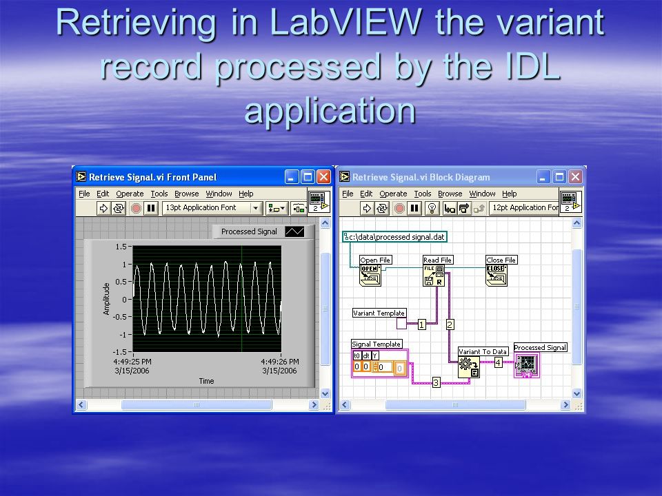
Task: Click the Processed Signal waveform graph
Action: 207,298
